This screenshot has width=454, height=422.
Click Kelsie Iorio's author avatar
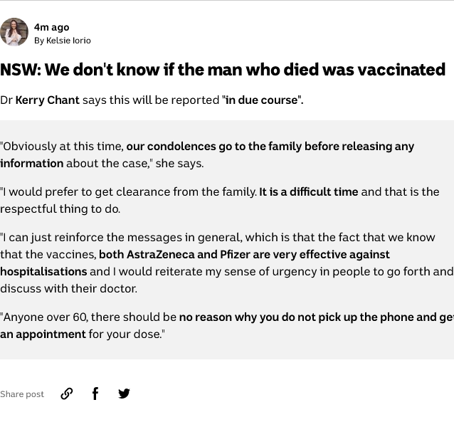14,32
